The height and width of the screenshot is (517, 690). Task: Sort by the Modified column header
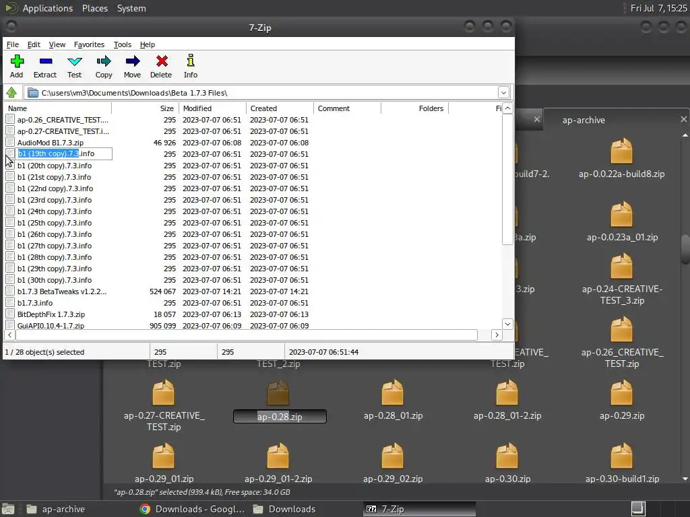pyautogui.click(x=212, y=108)
